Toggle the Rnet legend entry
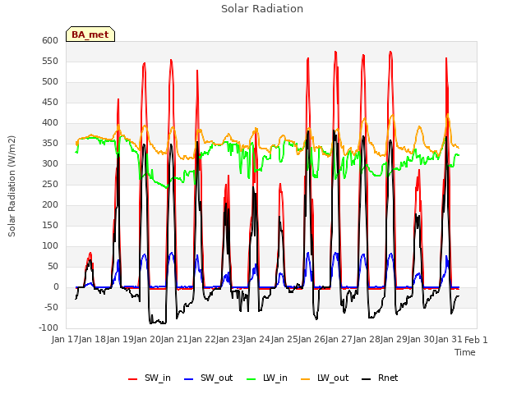This screenshot has height=394, width=526. (380, 378)
